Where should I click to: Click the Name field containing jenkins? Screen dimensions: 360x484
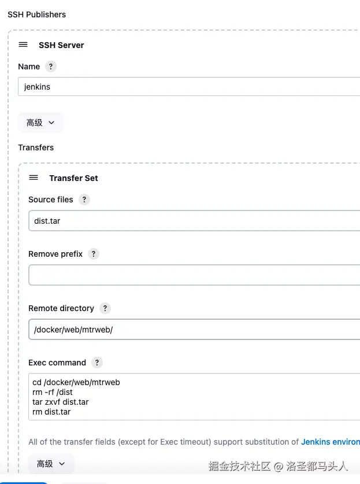[x=191, y=87]
